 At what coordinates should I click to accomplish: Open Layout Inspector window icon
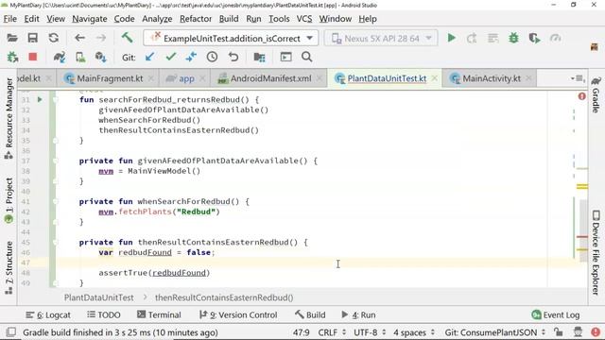click(285, 57)
